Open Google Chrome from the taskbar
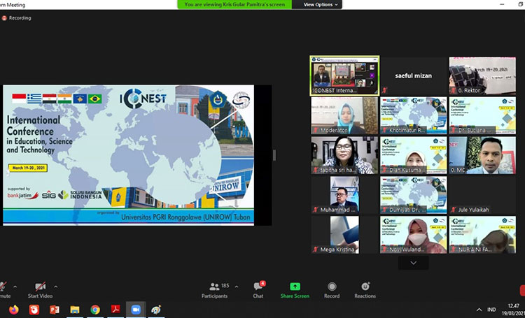This screenshot has width=525, height=318. point(95,310)
